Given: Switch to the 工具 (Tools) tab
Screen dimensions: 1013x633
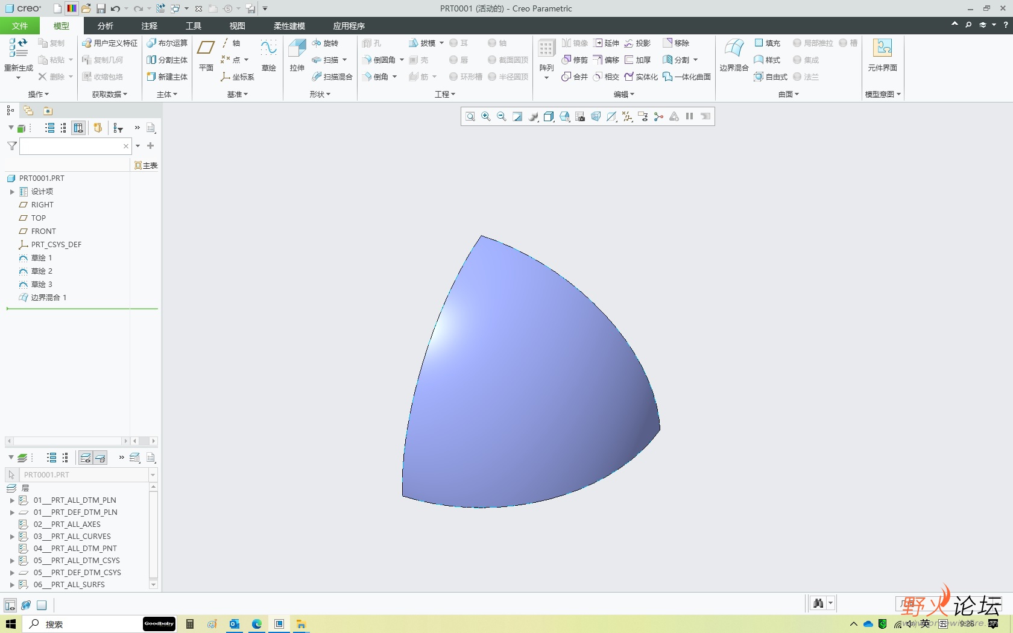Looking at the screenshot, I should coord(194,26).
